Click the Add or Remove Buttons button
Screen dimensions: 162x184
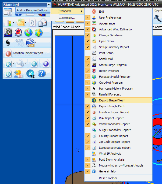pos(33,10)
